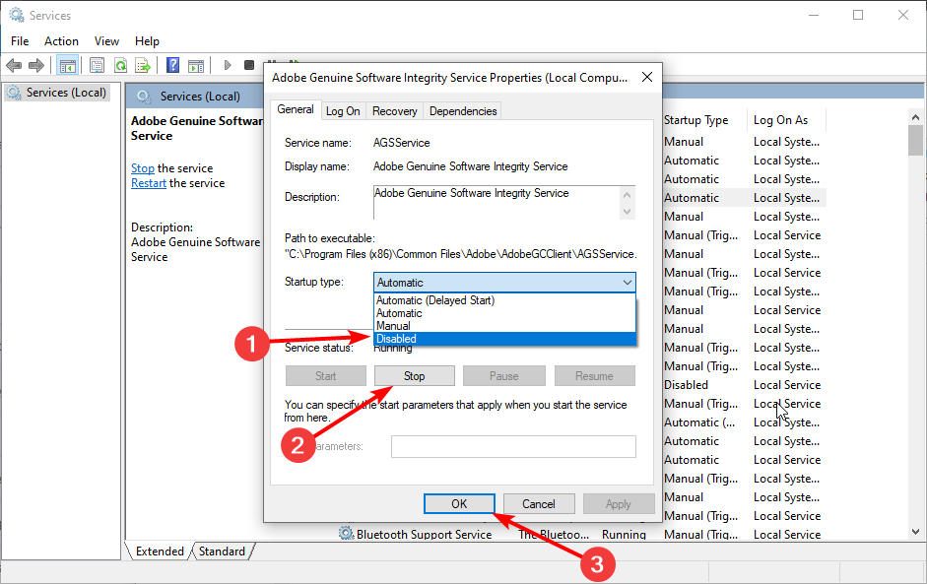
Task: Open the View menu
Action: 106,40
